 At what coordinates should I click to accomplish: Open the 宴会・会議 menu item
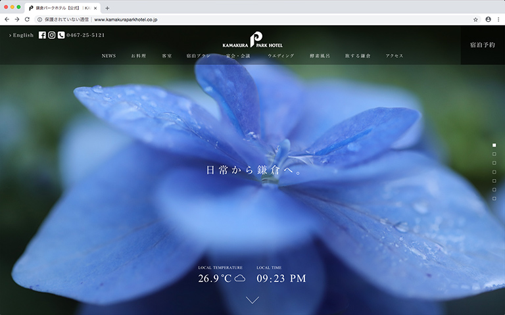238,56
